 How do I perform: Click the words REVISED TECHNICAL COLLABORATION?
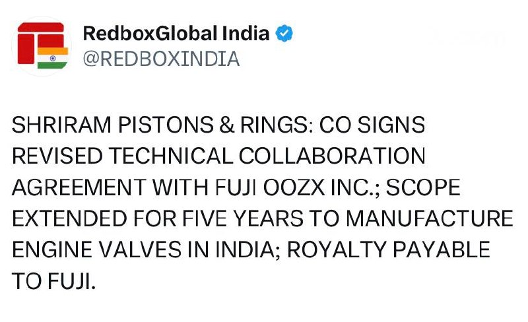pos(218,156)
